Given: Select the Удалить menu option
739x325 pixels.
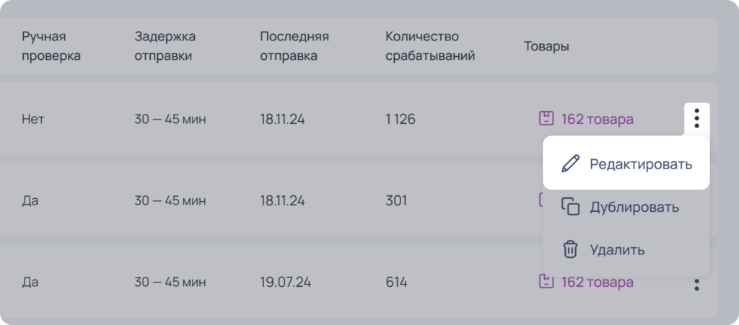Looking at the screenshot, I should [626, 249].
